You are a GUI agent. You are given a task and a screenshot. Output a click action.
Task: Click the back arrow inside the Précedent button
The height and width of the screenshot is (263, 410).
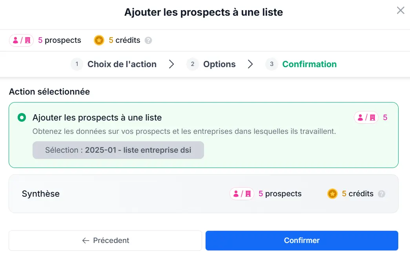[x=86, y=240]
